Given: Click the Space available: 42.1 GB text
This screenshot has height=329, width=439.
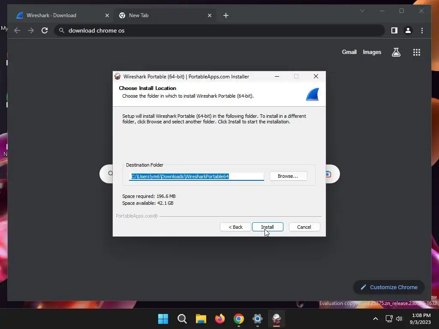Looking at the screenshot, I should 148,203.
